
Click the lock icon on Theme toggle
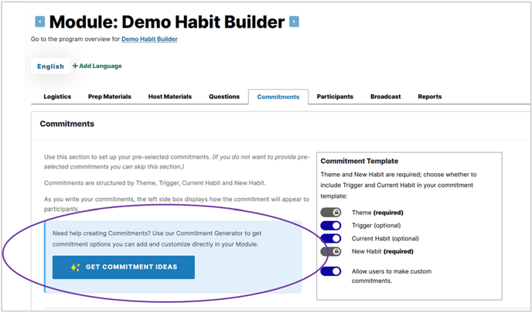tap(336, 213)
